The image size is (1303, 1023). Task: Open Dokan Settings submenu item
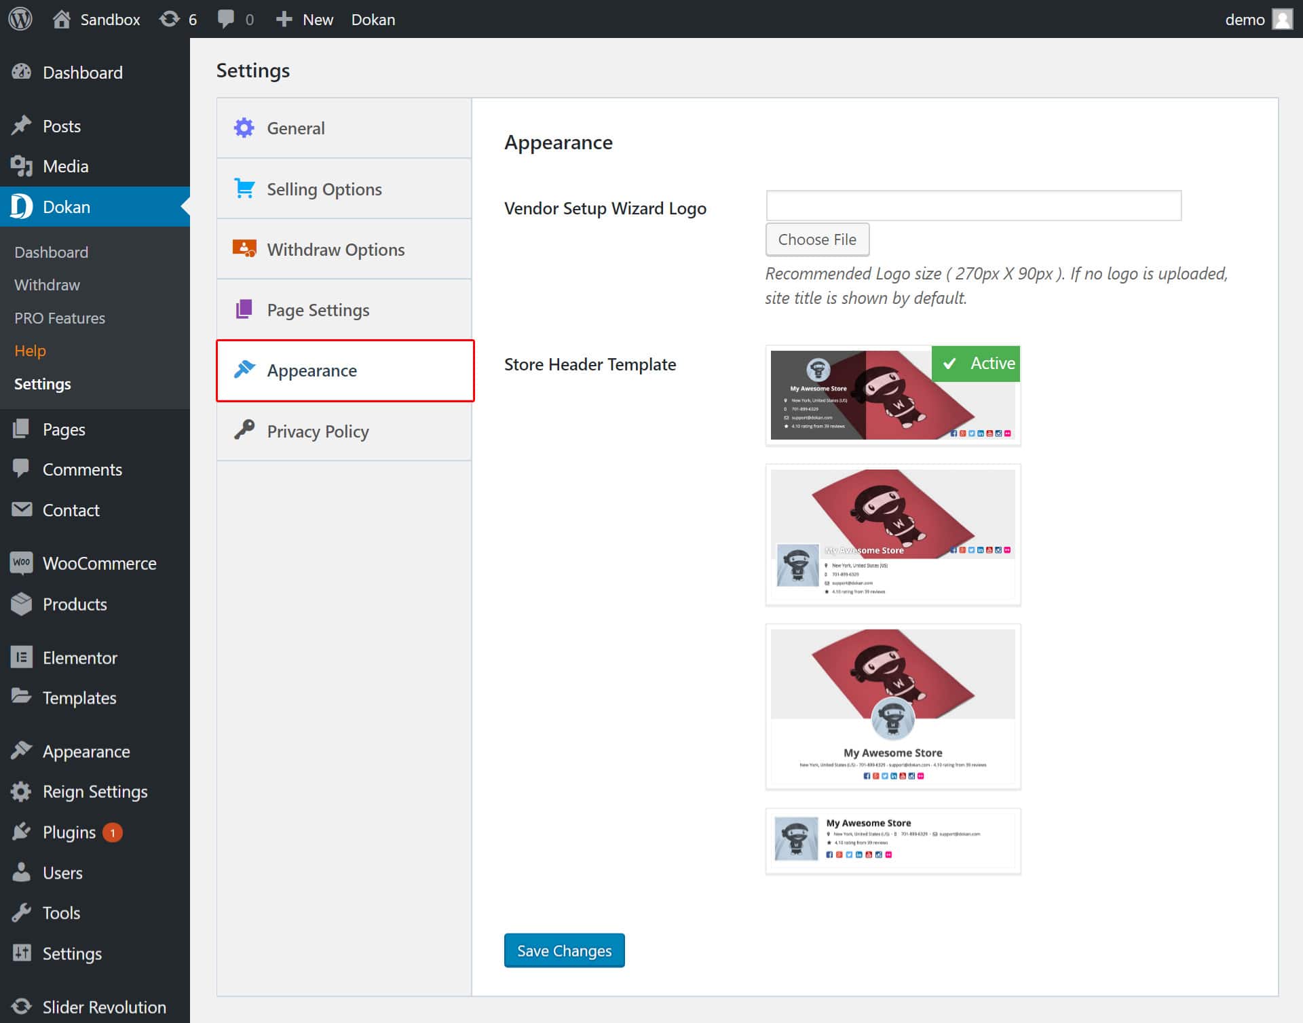(x=42, y=384)
